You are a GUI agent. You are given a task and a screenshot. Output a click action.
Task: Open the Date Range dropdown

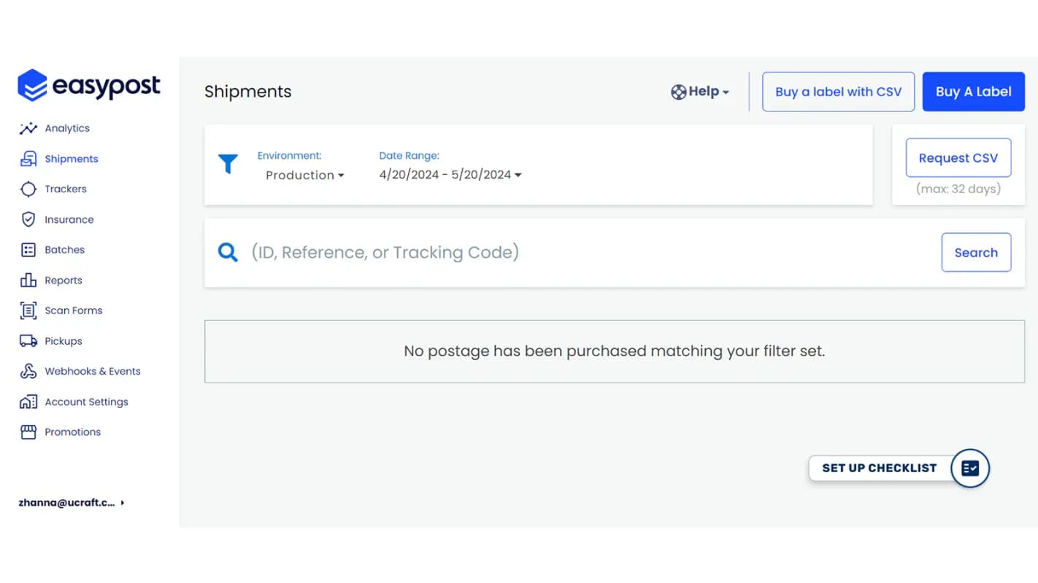[450, 175]
